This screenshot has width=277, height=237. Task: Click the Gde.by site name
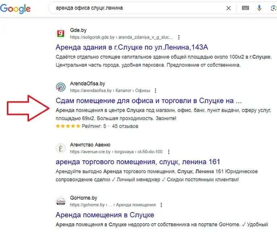[x=78, y=30]
